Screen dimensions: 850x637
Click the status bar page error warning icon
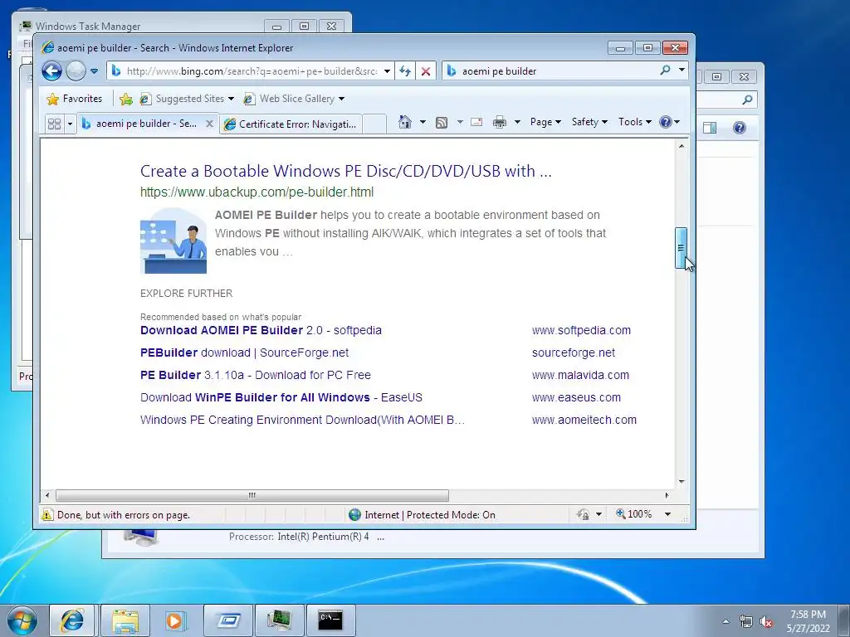[x=47, y=514]
